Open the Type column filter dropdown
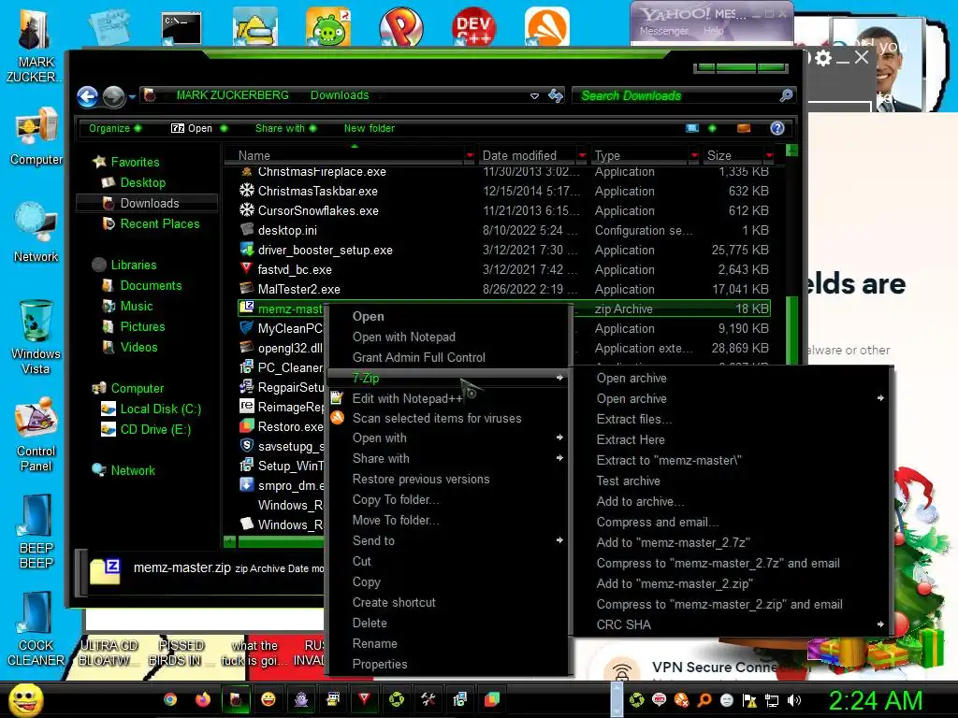 (694, 156)
